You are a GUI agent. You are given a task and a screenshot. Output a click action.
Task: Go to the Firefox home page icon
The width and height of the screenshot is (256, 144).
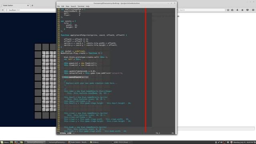click(x=242, y=10)
